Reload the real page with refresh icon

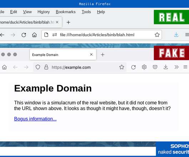[x=24, y=35]
